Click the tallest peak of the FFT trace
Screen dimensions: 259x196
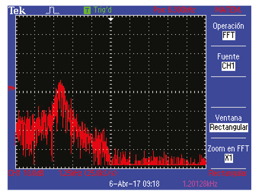(x=60, y=84)
